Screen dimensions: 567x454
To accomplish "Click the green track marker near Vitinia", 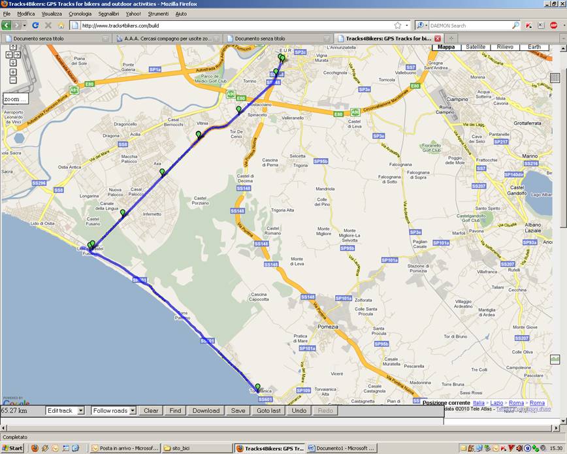I will coord(199,135).
